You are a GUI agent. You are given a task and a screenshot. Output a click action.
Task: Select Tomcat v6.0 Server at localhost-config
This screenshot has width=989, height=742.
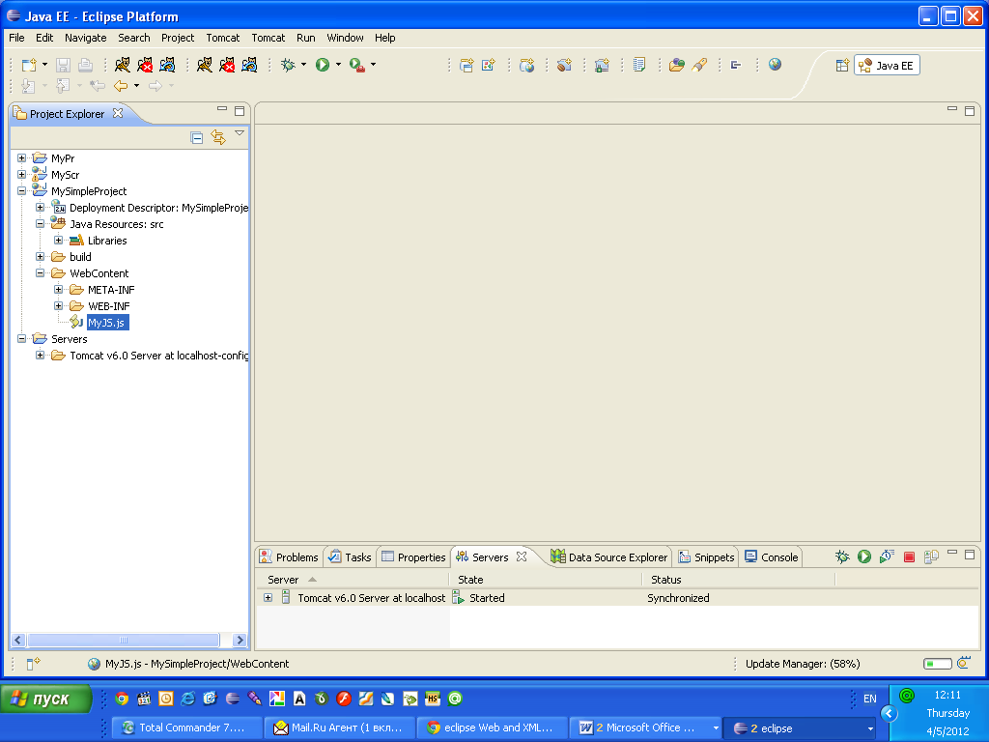158,356
